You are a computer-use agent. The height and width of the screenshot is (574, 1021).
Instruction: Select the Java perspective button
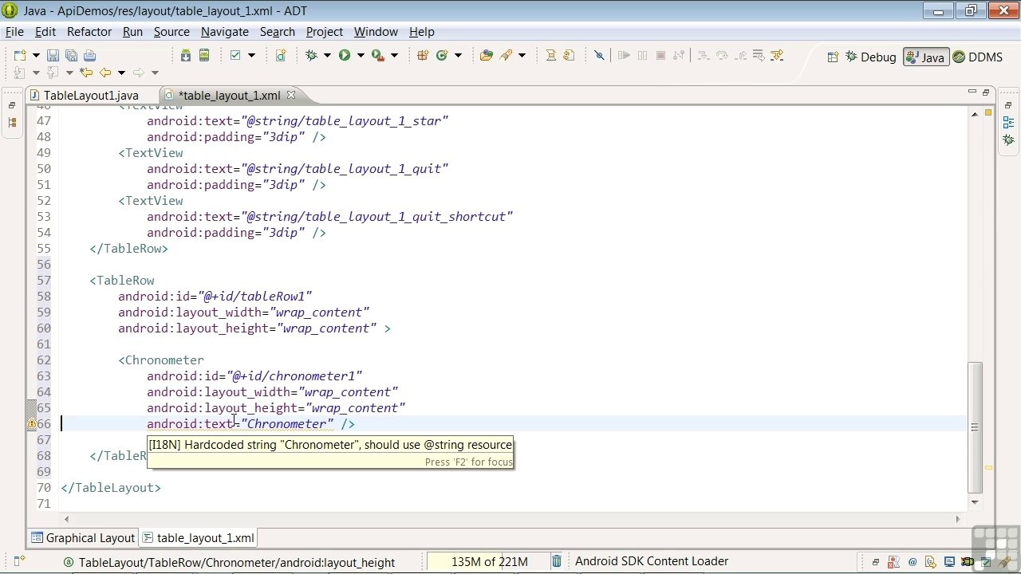926,57
